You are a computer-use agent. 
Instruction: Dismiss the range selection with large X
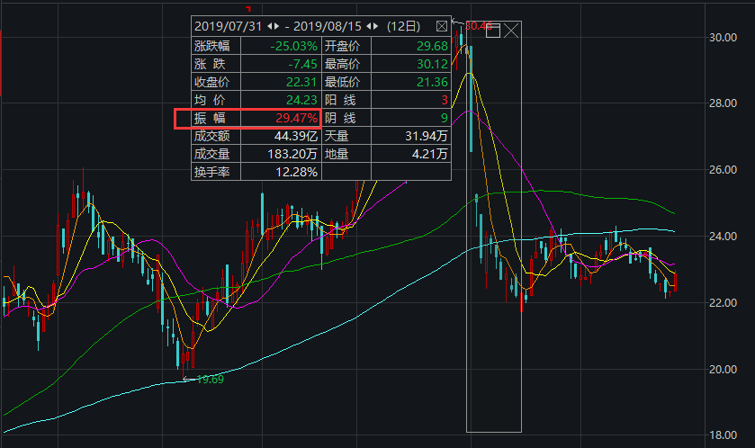pyautogui.click(x=511, y=30)
